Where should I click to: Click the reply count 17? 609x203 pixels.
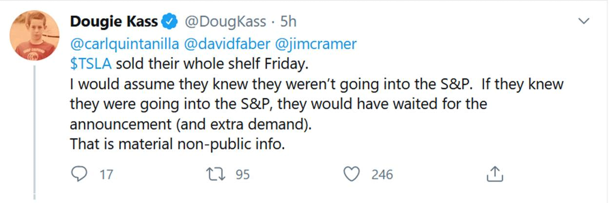pyautogui.click(x=106, y=174)
